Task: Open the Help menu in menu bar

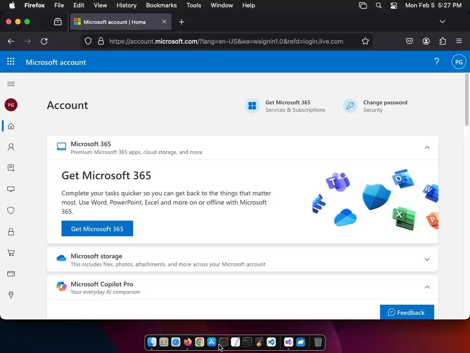Action: point(248,5)
